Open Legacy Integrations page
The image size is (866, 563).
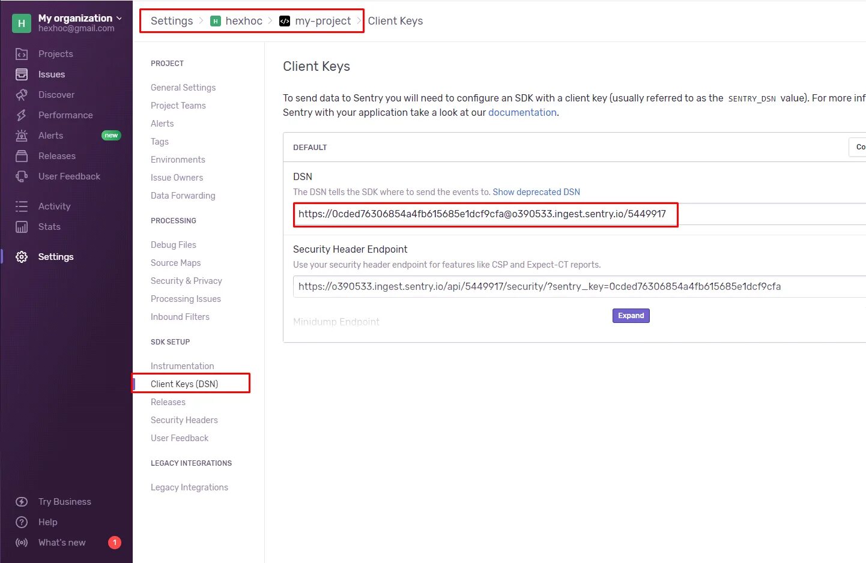(189, 487)
